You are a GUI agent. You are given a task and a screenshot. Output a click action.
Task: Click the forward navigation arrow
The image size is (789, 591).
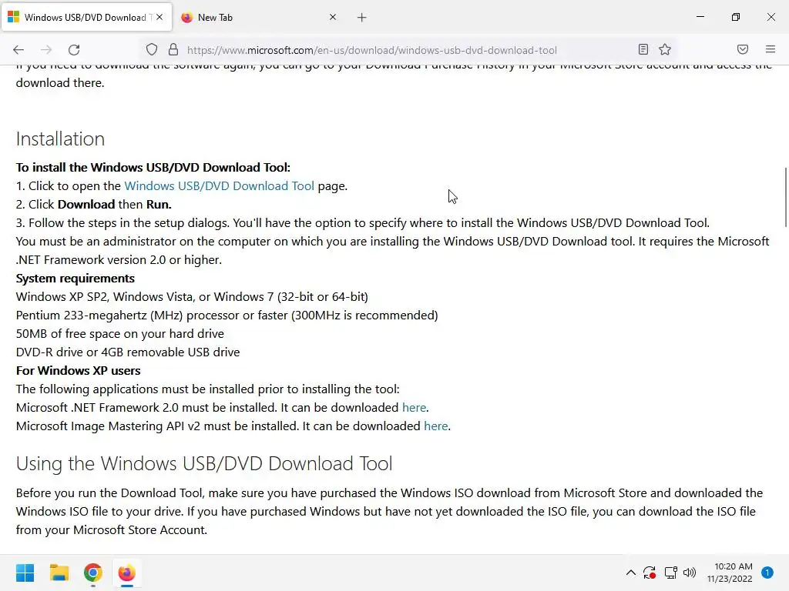pos(46,50)
